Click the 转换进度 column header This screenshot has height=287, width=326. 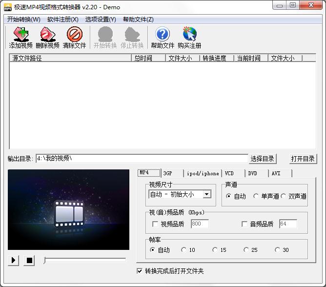point(217,58)
